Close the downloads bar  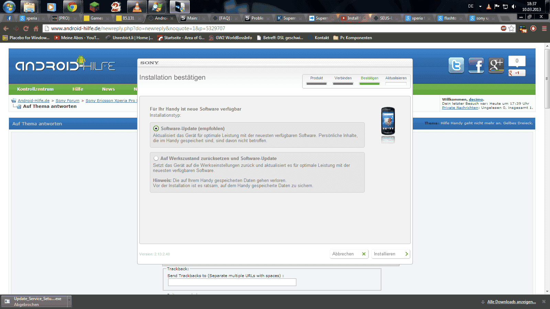(544, 301)
